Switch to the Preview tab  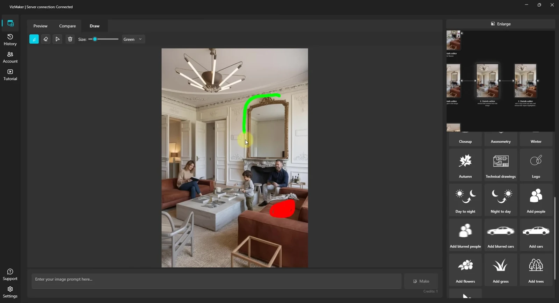coord(41,26)
